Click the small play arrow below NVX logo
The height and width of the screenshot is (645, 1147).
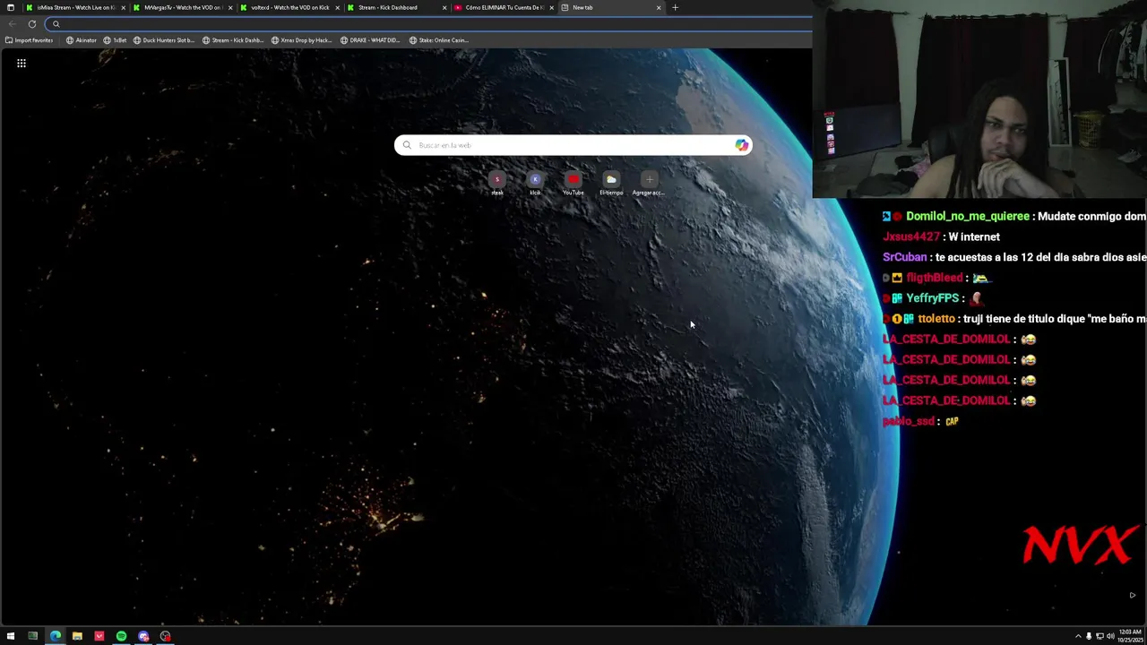pyautogui.click(x=1132, y=595)
